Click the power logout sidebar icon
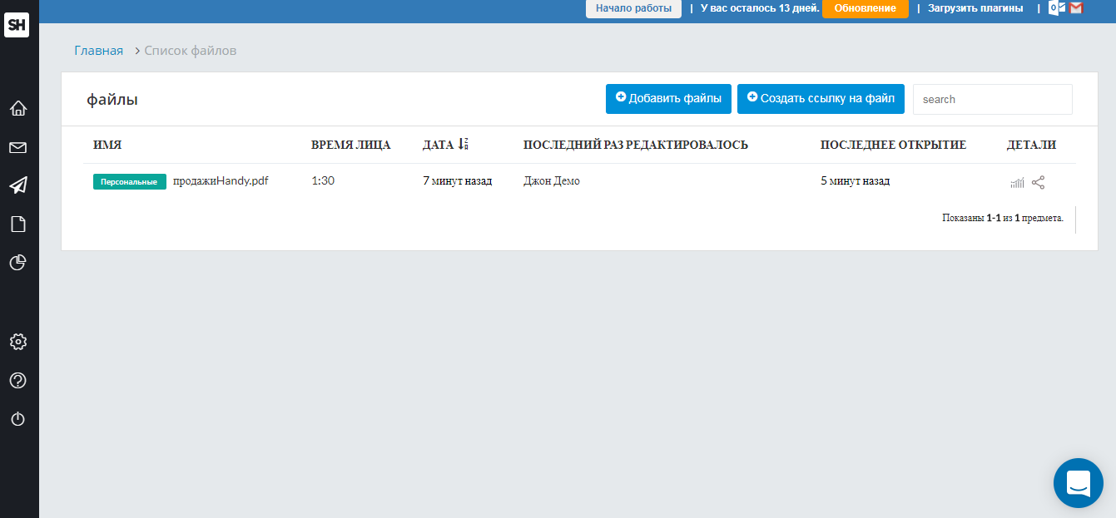The width and height of the screenshot is (1116, 518). pyautogui.click(x=18, y=419)
